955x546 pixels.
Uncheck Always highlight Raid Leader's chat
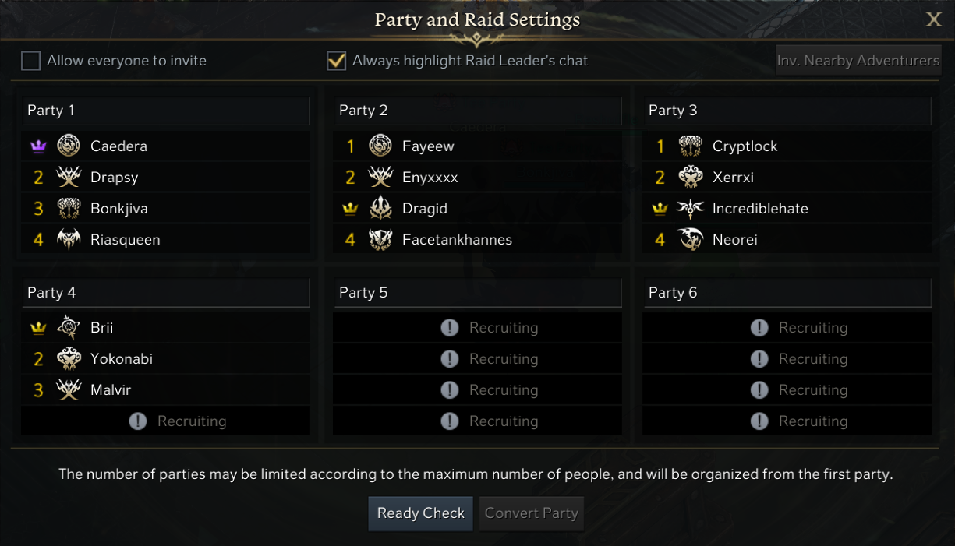(x=336, y=61)
